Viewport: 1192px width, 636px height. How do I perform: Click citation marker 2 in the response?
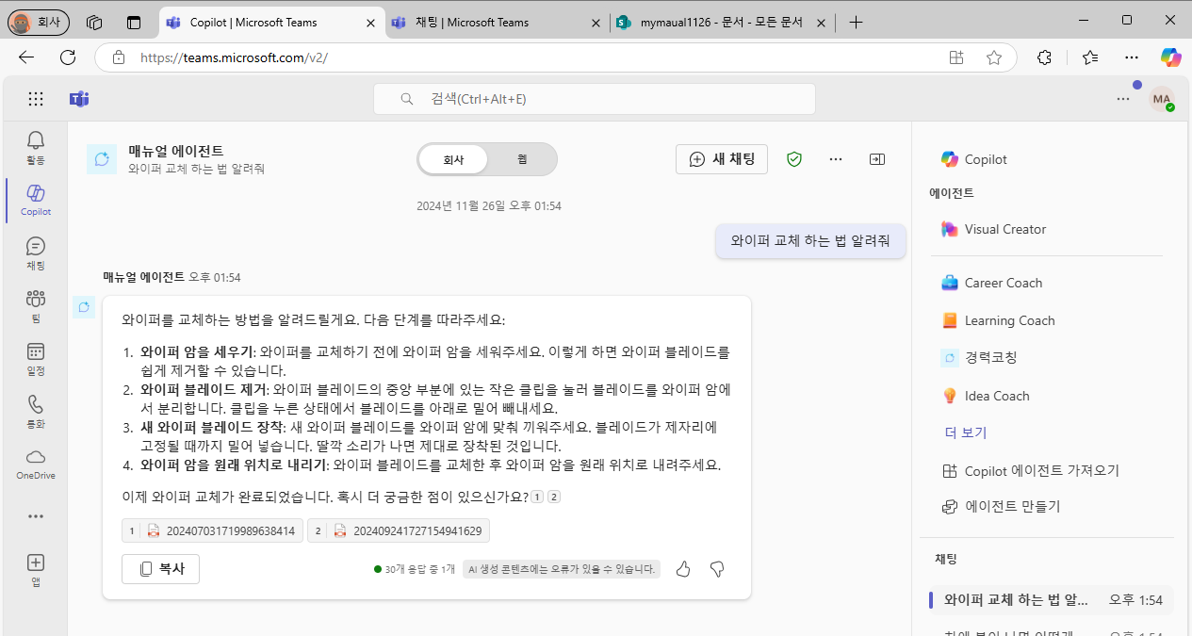[x=554, y=497]
